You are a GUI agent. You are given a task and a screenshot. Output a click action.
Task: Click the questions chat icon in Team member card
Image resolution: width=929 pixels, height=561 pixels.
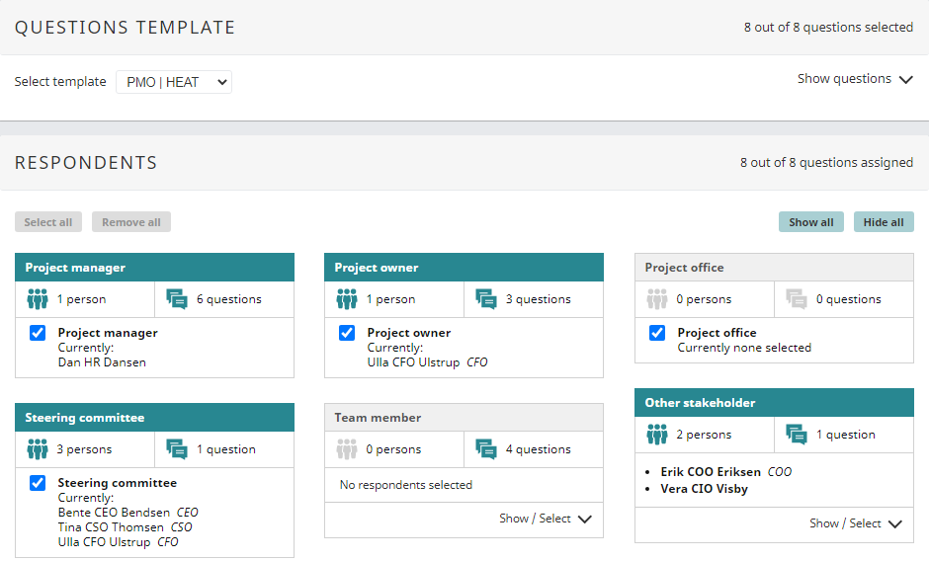point(486,449)
